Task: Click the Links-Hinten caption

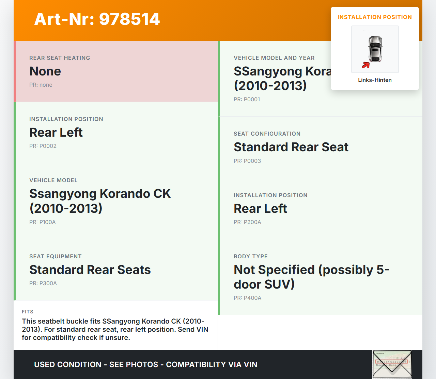Action: pyautogui.click(x=375, y=80)
